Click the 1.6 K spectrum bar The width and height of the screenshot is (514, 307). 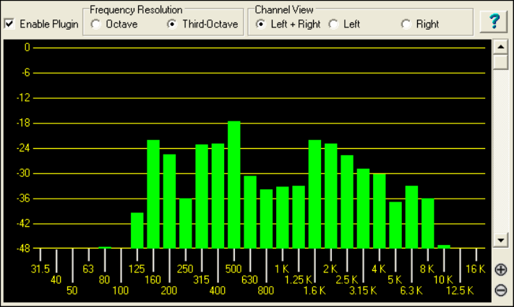314,194
